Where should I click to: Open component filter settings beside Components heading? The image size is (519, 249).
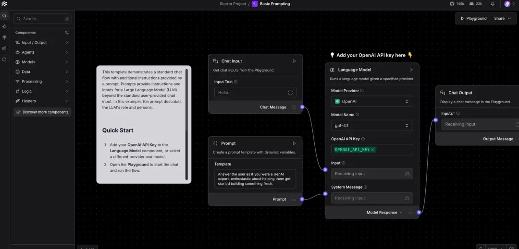click(x=67, y=33)
